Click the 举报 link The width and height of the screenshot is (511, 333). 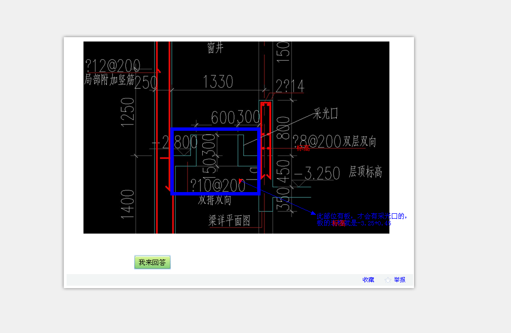click(x=400, y=280)
